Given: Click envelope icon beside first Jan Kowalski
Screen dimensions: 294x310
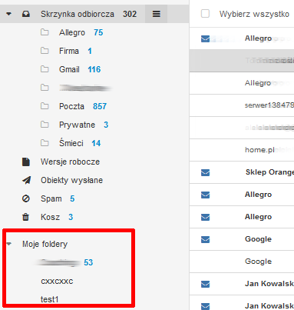Looking at the screenshot, I should pos(205,284).
